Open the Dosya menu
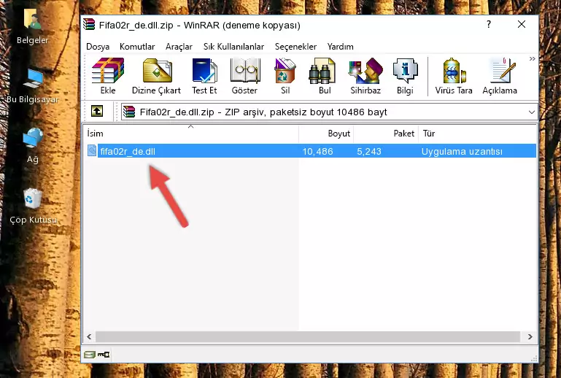Image resolution: width=561 pixels, height=378 pixels. [98, 47]
